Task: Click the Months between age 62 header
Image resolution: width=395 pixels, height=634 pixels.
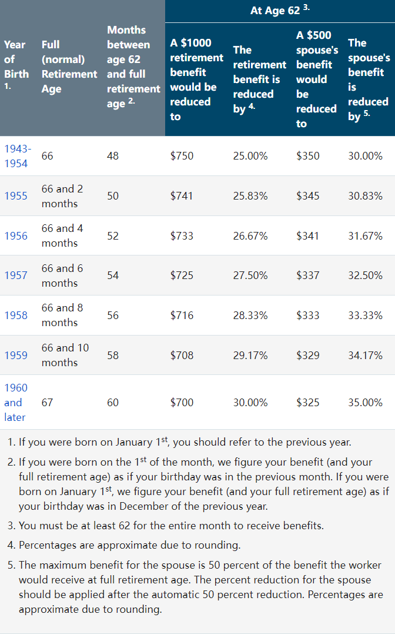Action: 133,67
